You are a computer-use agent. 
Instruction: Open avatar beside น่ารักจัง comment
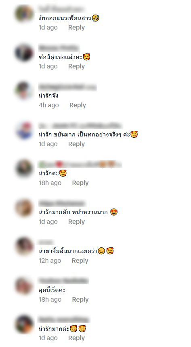coord(24,91)
